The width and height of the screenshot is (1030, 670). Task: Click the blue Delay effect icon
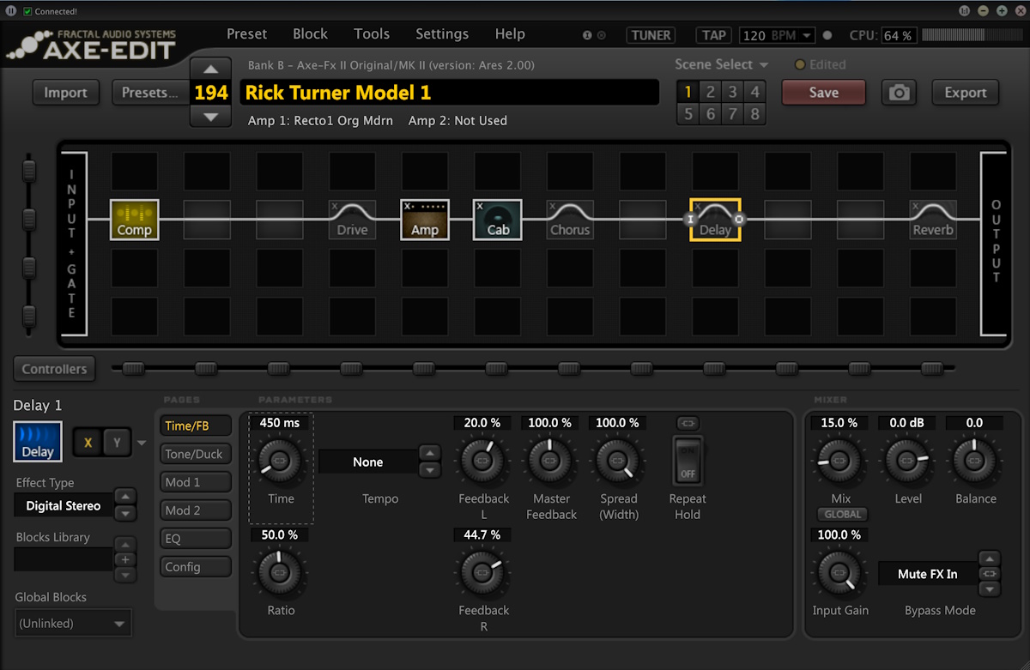(38, 442)
